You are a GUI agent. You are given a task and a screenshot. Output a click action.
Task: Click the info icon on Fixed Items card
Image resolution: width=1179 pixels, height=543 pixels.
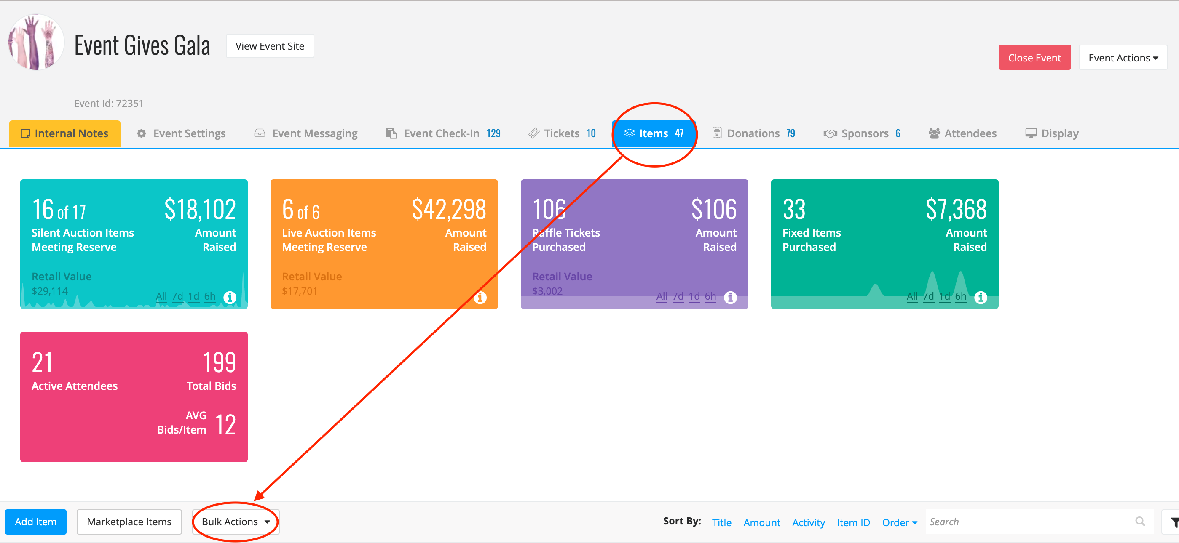tap(981, 298)
